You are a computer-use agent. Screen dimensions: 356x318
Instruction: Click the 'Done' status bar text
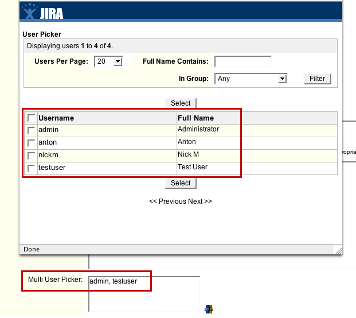pyautogui.click(x=32, y=249)
